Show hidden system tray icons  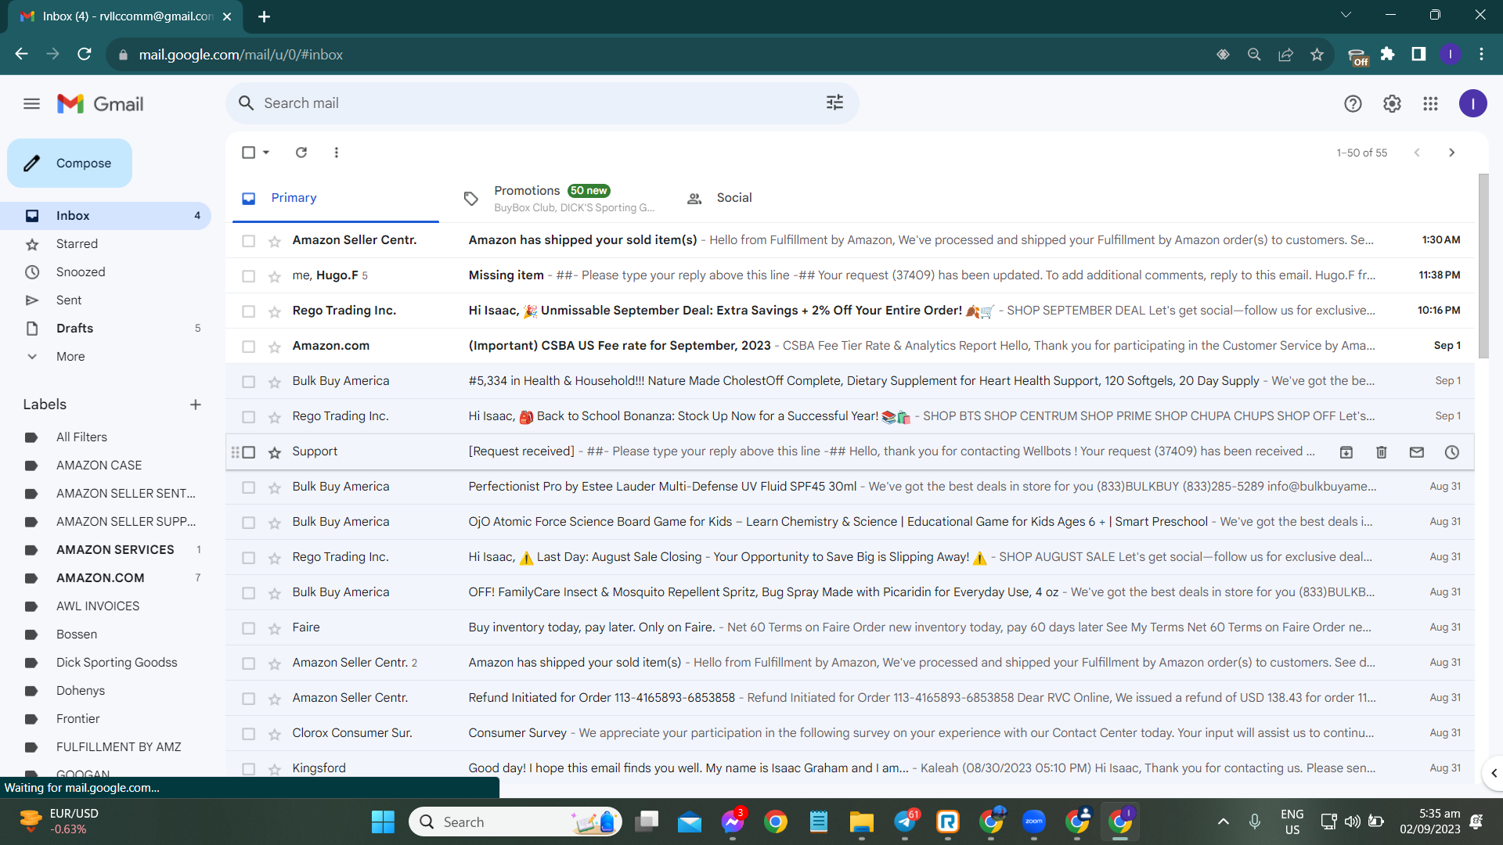coord(1223,822)
